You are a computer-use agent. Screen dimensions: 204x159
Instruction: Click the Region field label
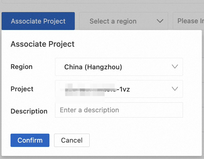[21, 67]
